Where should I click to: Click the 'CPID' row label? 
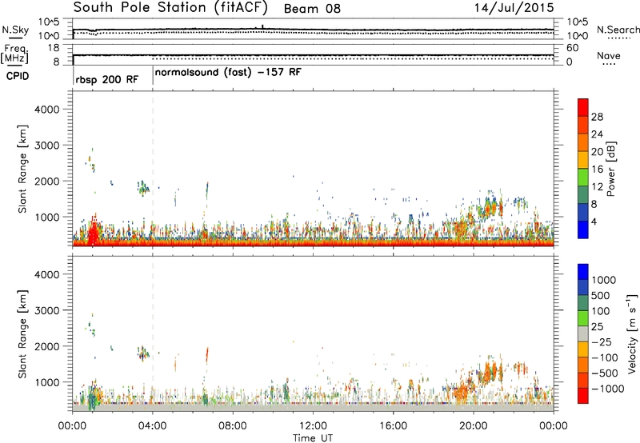[18, 76]
